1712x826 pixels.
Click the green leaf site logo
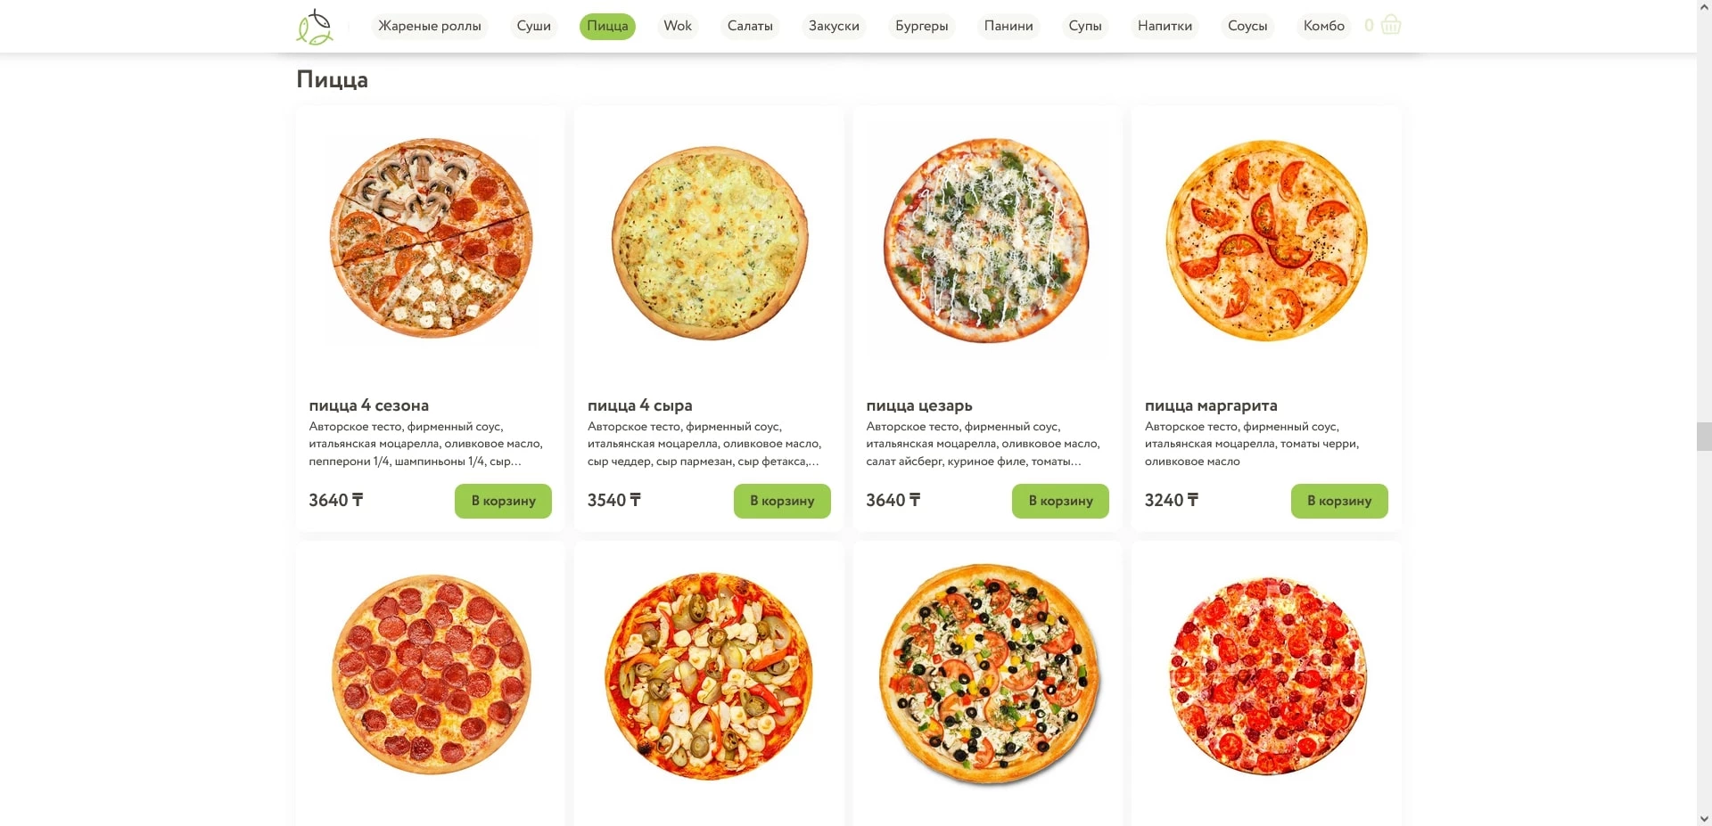(315, 27)
